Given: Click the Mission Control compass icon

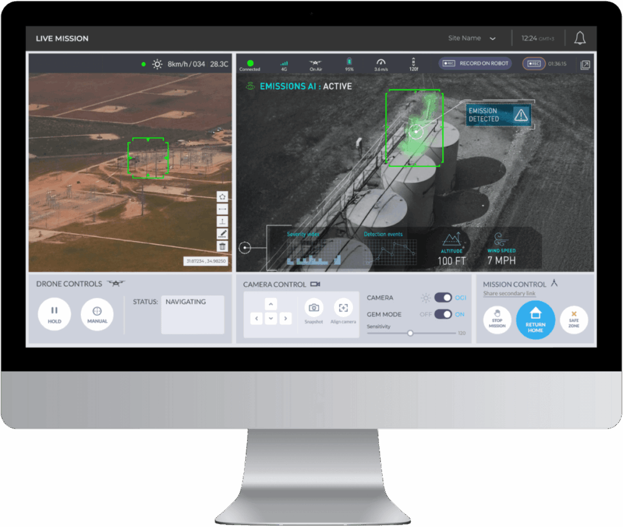Looking at the screenshot, I should [x=554, y=283].
